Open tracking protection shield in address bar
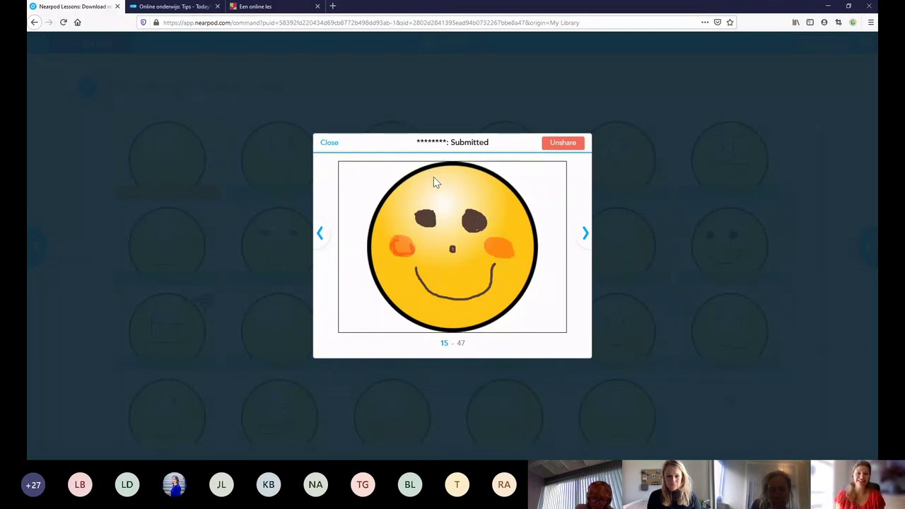 [144, 23]
